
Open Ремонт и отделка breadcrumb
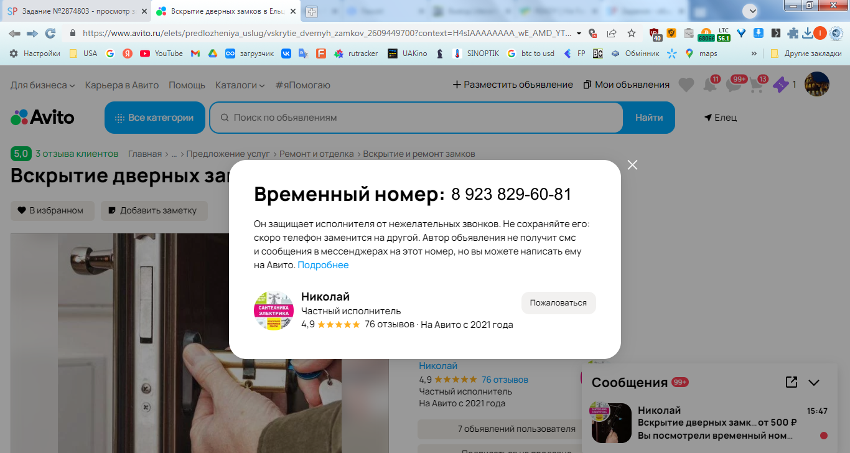pyautogui.click(x=317, y=154)
